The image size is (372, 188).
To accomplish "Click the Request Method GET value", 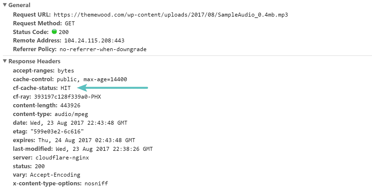I will tap(70, 23).
